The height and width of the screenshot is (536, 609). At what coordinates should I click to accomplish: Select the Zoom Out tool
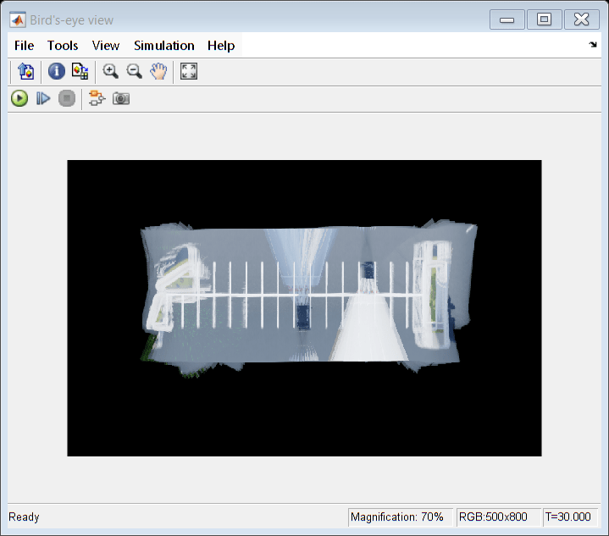click(134, 72)
